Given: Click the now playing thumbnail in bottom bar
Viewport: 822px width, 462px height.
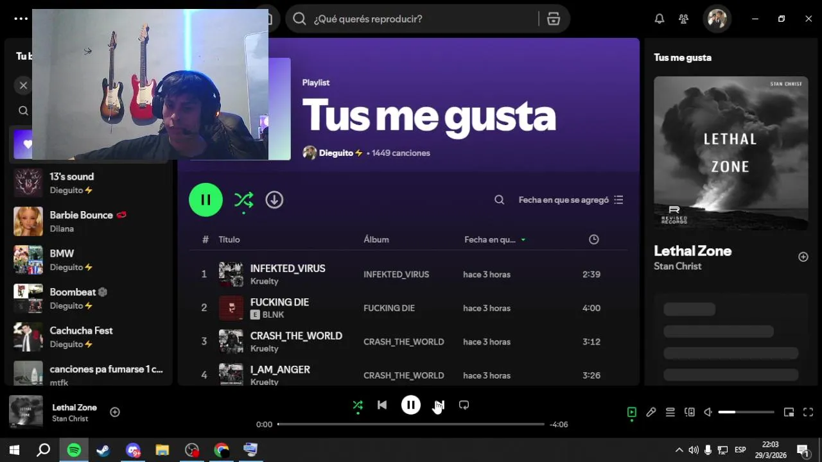Looking at the screenshot, I should click(26, 412).
